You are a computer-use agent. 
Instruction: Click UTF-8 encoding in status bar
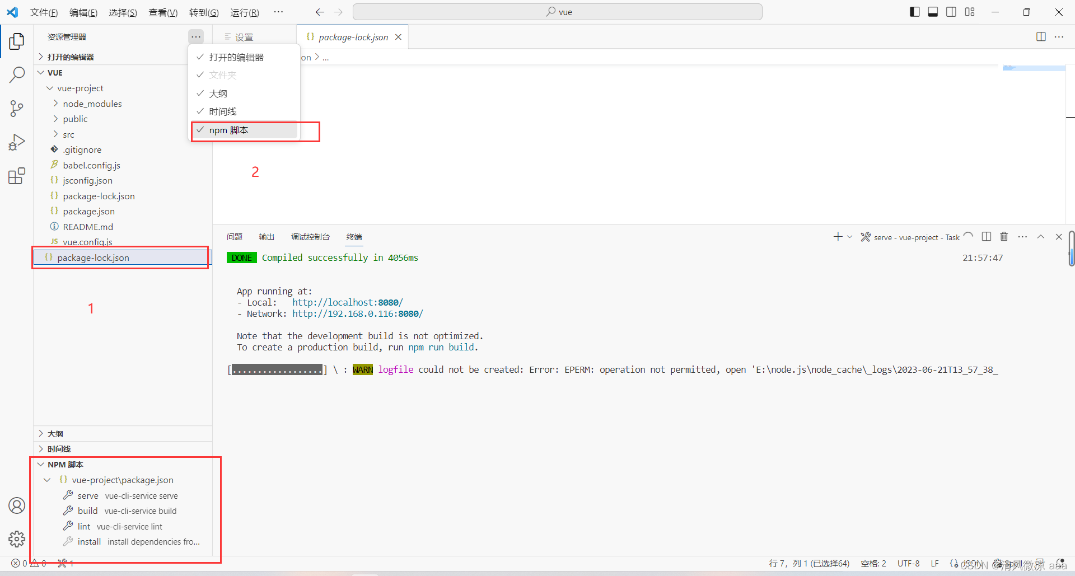point(908,563)
